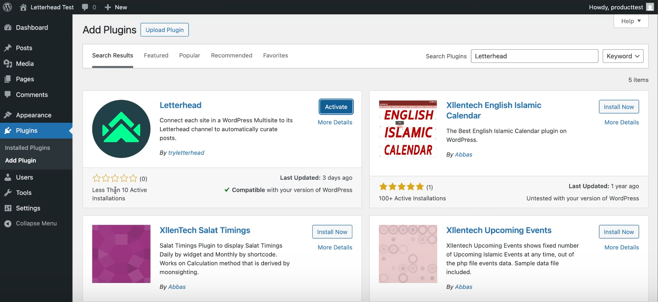Viewport: 658px width, 302px height.
Task: Switch to the Popular tab
Action: click(x=190, y=56)
